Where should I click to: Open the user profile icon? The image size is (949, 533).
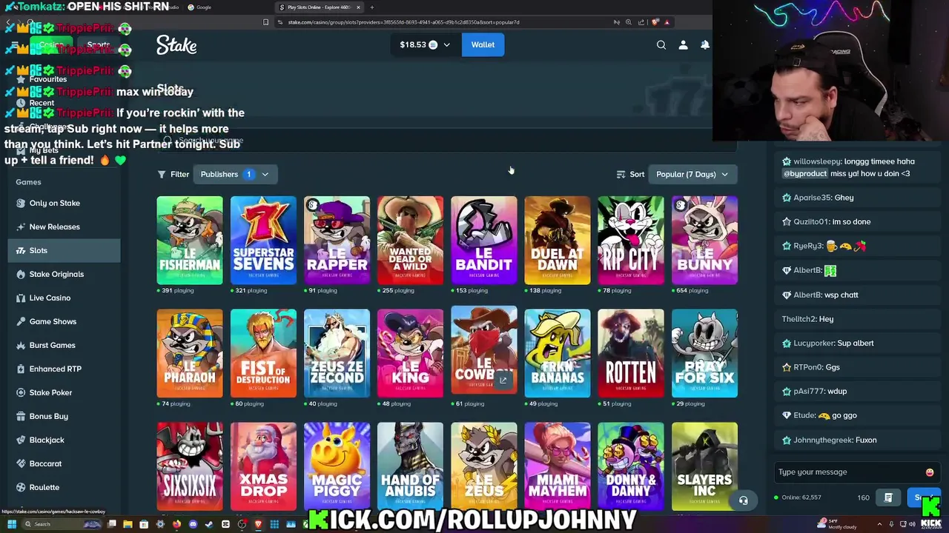[x=684, y=45]
